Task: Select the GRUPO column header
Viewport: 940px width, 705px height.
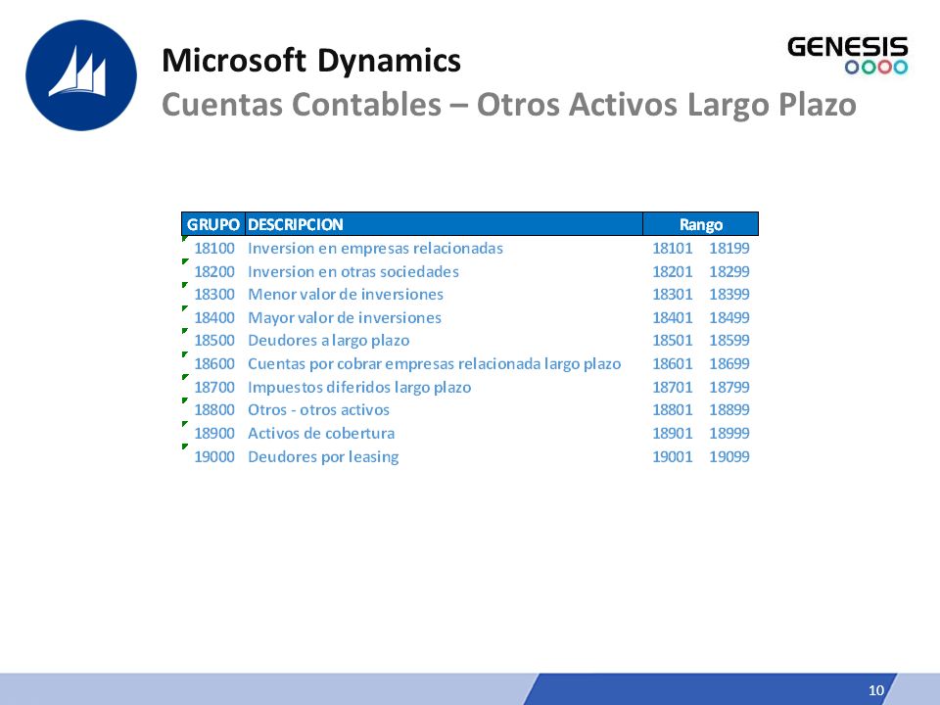Action: [x=213, y=224]
